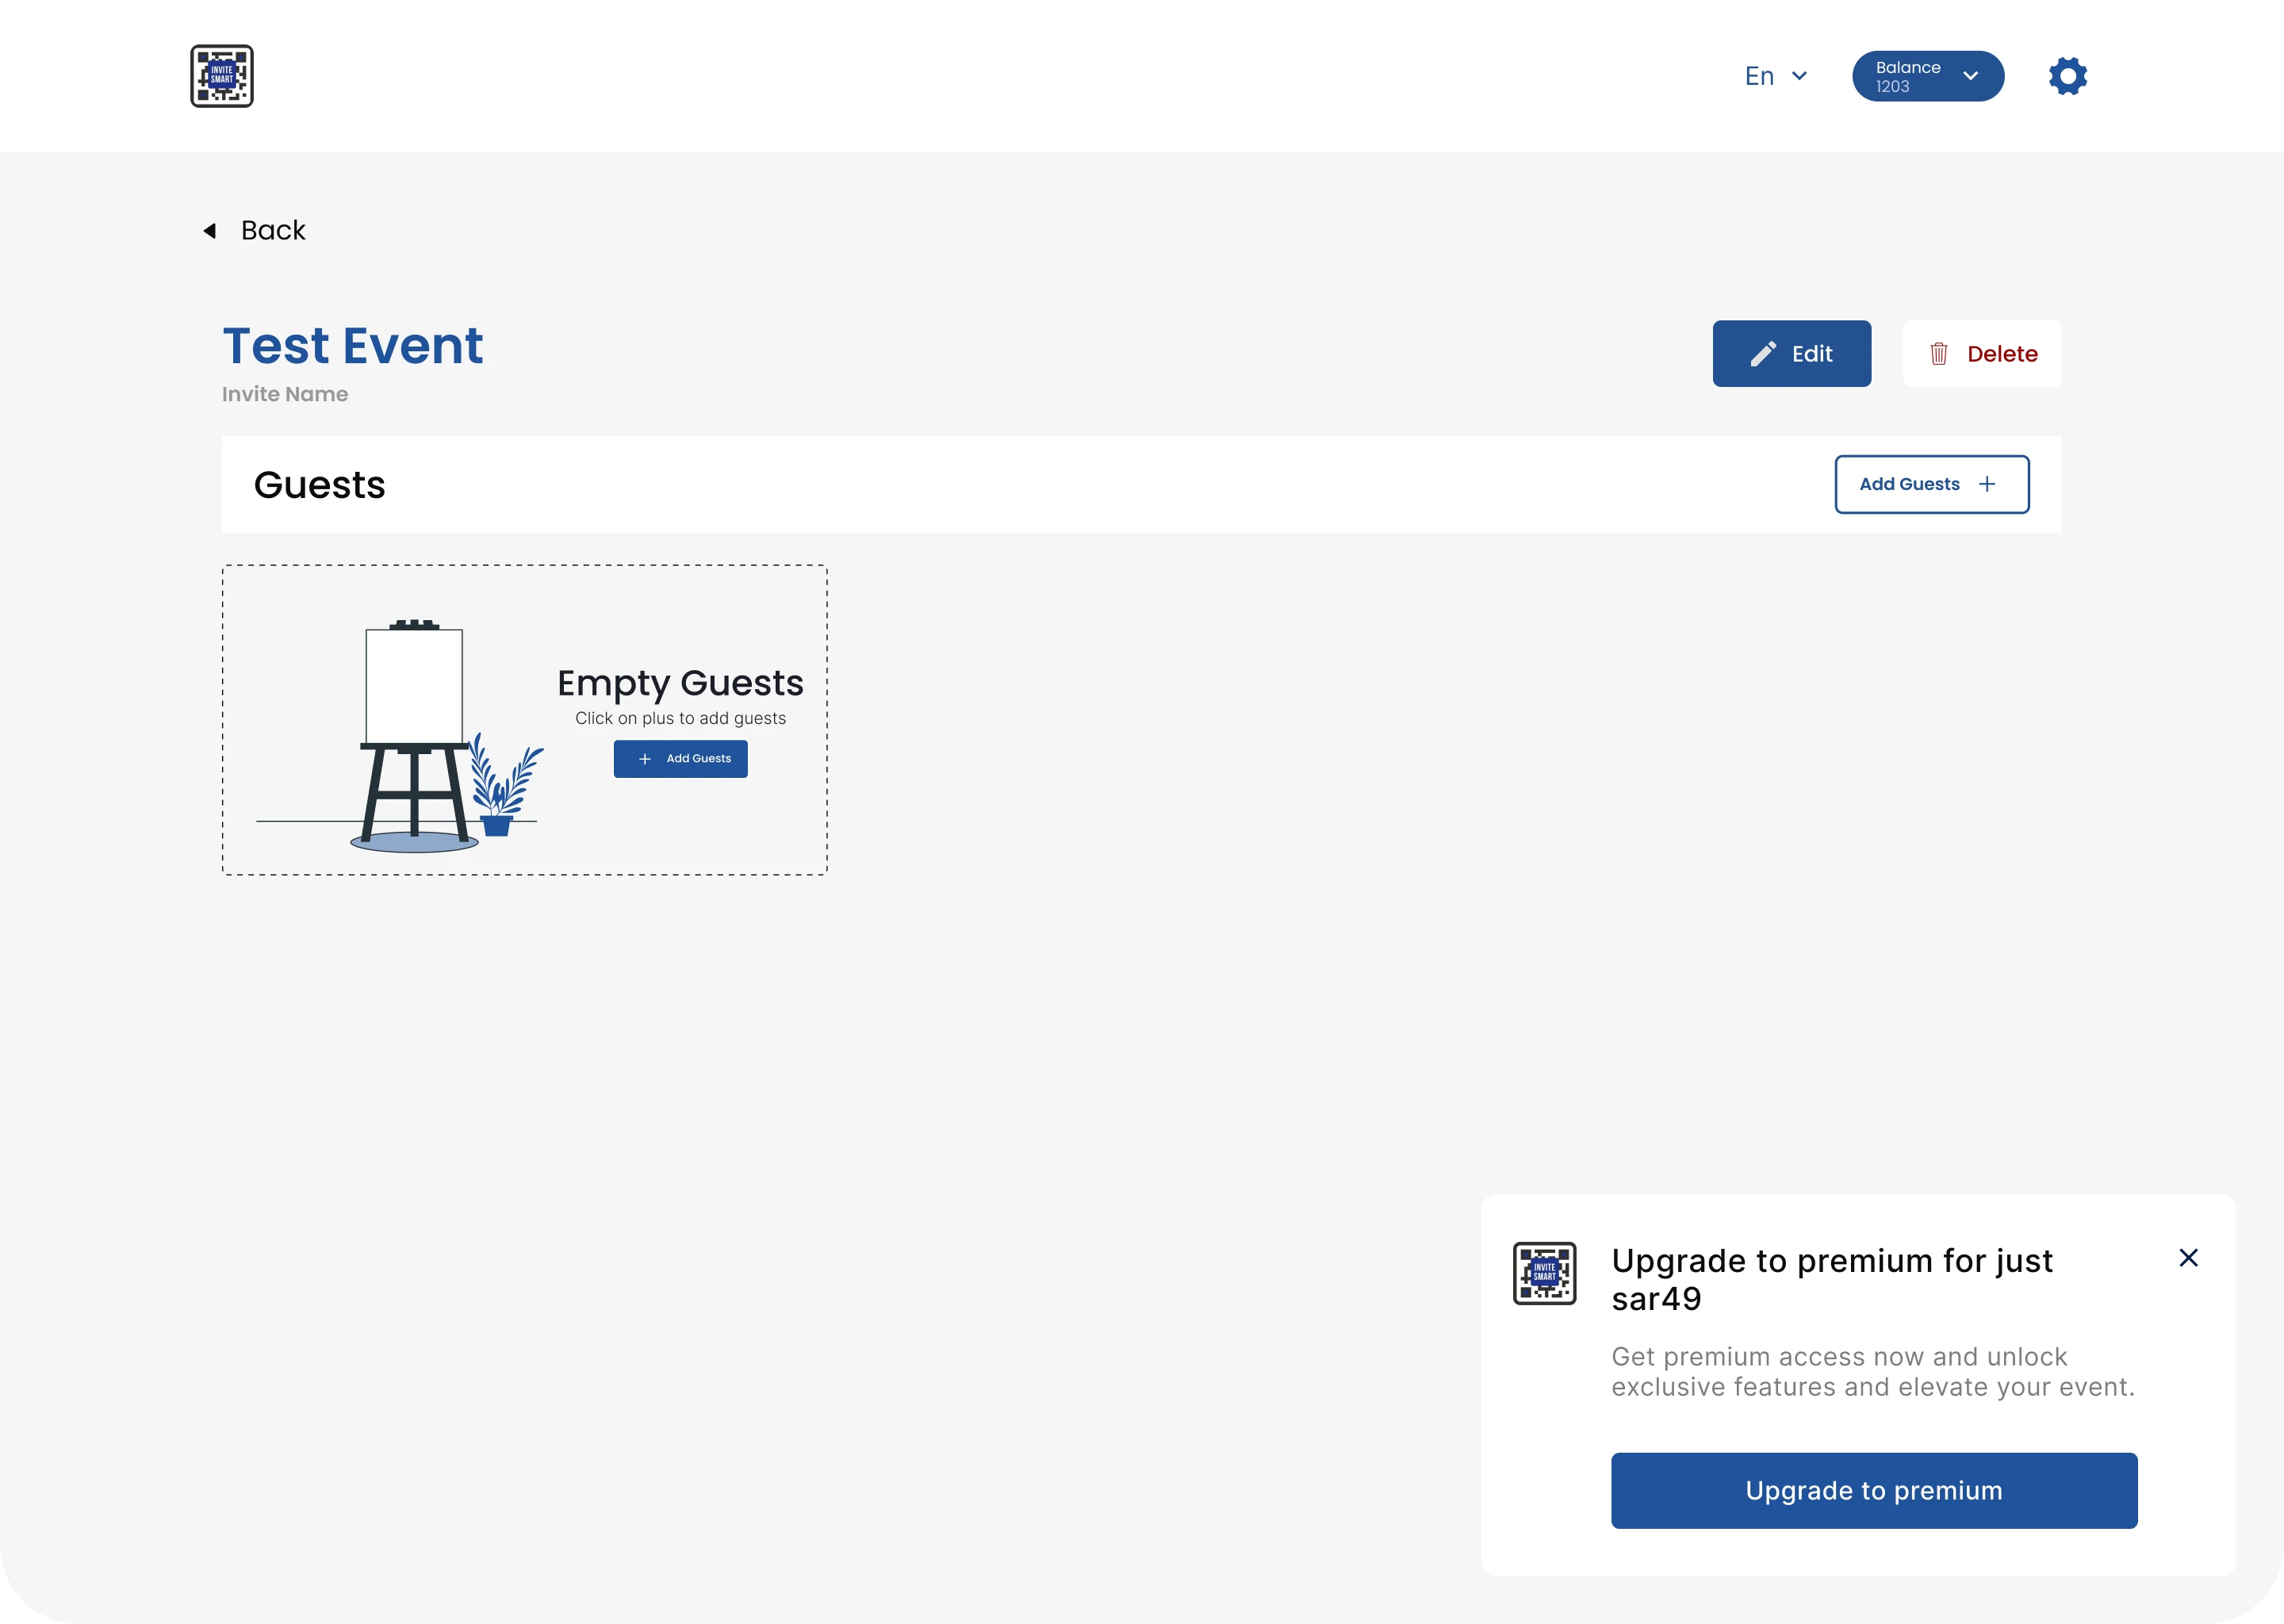Click the easel illustration in empty card
Screen dimensions: 2284x1624
(414, 735)
